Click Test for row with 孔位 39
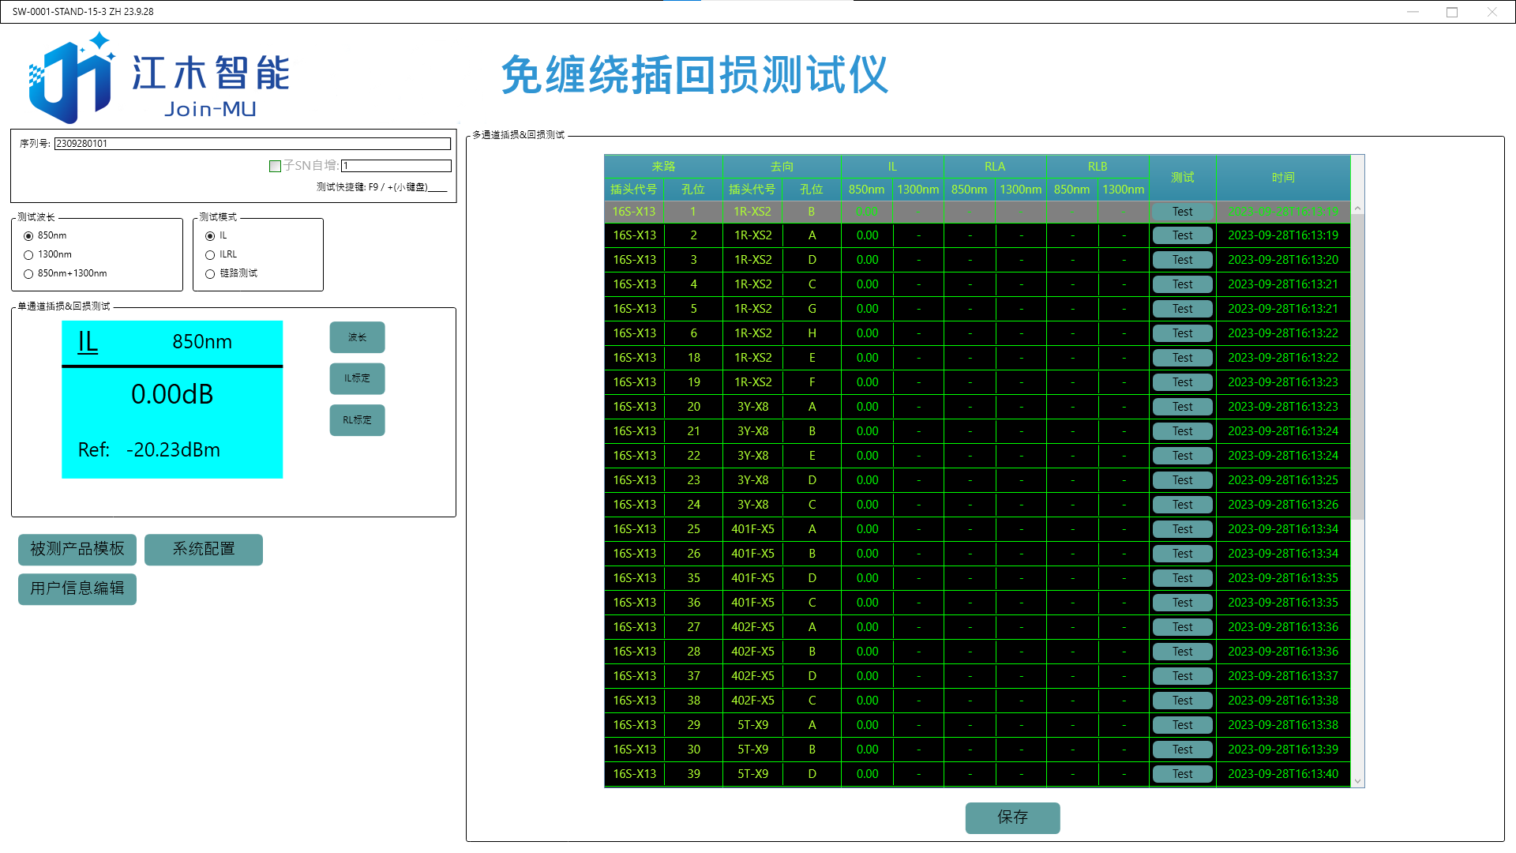This screenshot has width=1516, height=853. point(1182,774)
